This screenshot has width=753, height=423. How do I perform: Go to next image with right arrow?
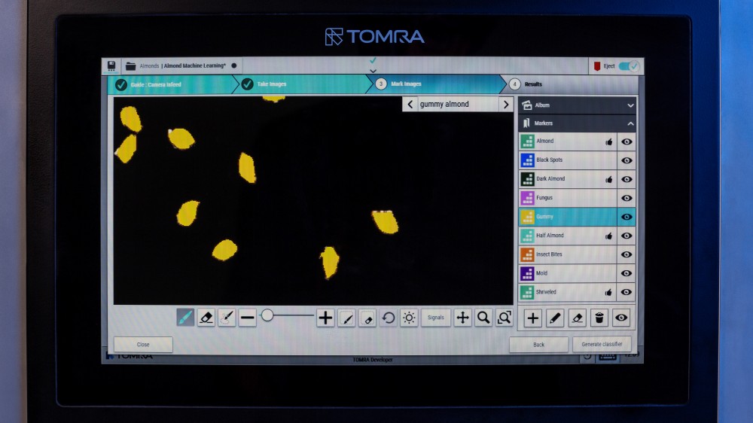pos(506,104)
